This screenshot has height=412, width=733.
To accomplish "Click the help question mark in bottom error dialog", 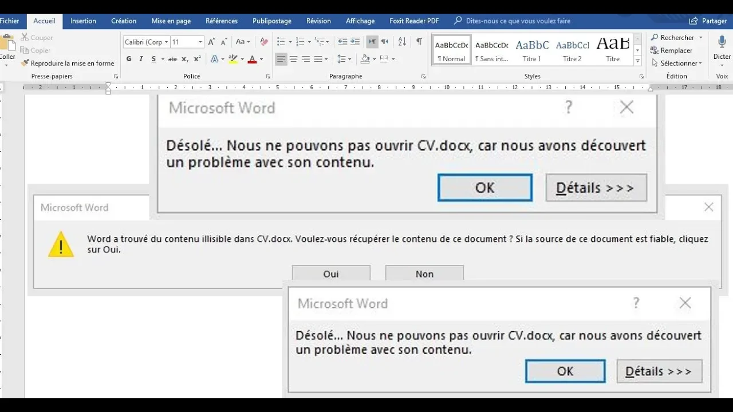I will (x=636, y=303).
